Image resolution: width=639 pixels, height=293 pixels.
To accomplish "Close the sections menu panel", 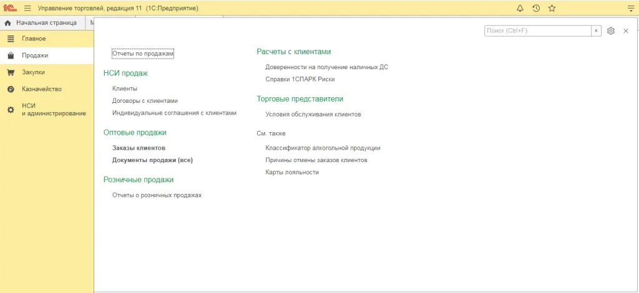I will (x=625, y=31).
